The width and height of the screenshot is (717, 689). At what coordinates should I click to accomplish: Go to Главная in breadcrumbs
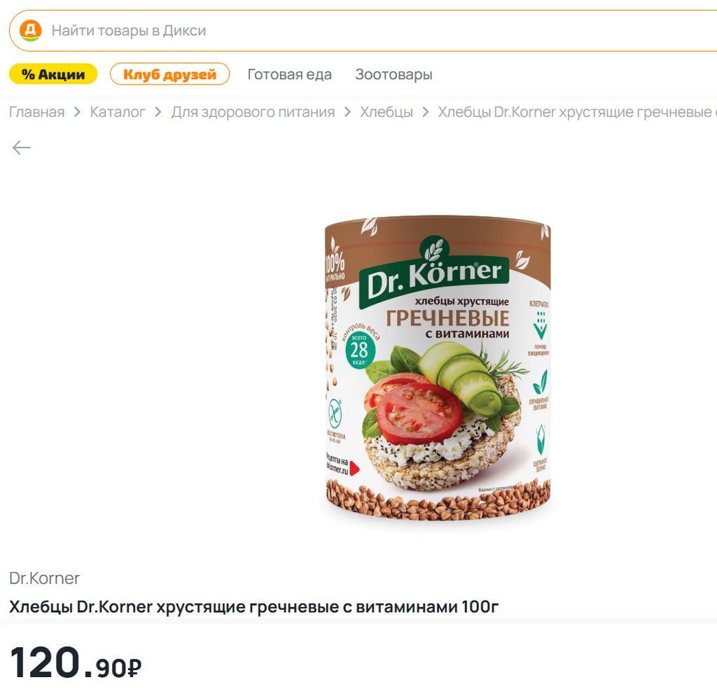point(37,113)
